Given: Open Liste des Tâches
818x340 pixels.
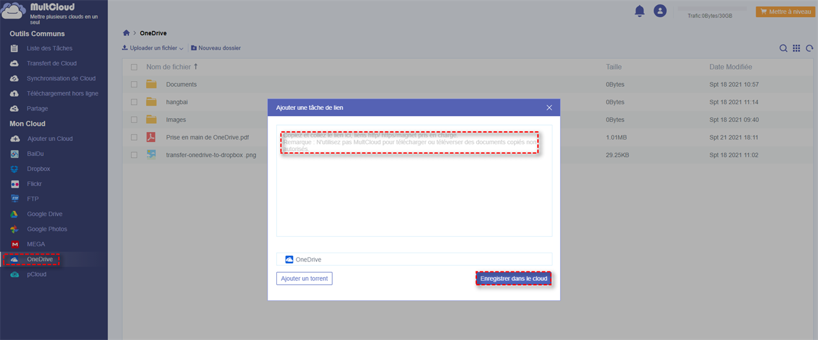Looking at the screenshot, I should pyautogui.click(x=49, y=48).
